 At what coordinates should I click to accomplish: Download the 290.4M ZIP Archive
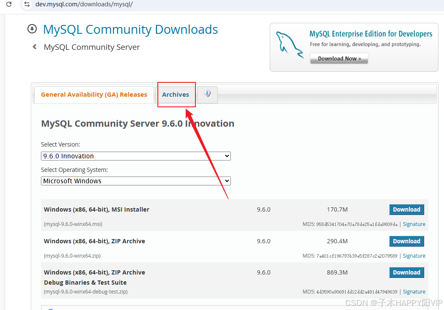coord(406,241)
